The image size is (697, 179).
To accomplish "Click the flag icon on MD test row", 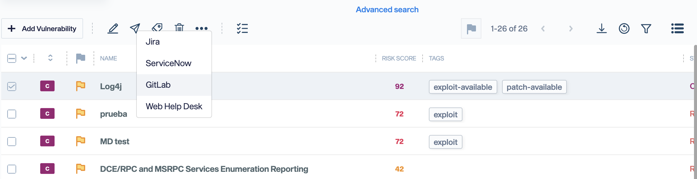I will (80, 141).
